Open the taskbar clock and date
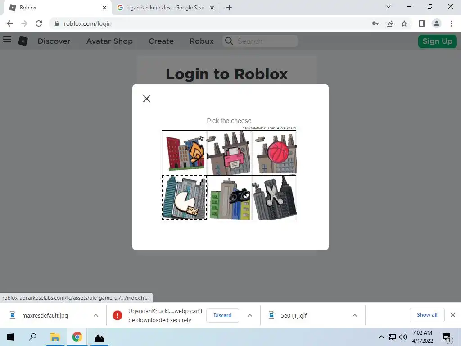 click(x=422, y=337)
